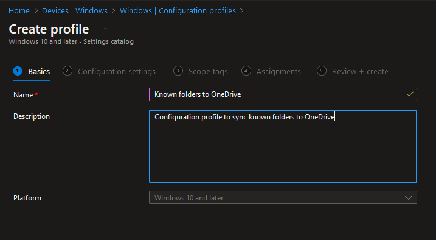Open the Platform dropdown

coord(283,198)
